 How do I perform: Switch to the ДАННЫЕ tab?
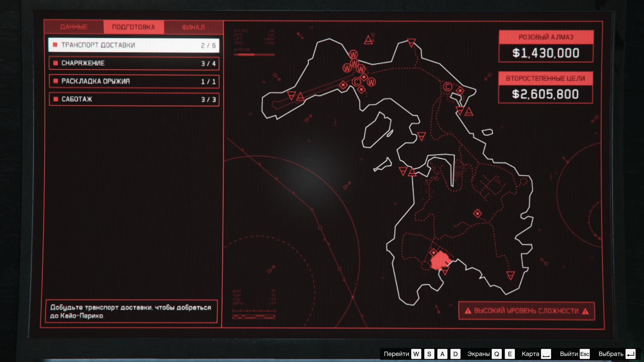click(74, 27)
